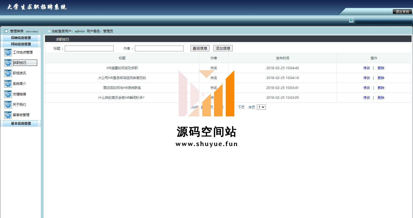The image size is (413, 218).
Task: Focus the 作者 search input field
Action: (159, 48)
